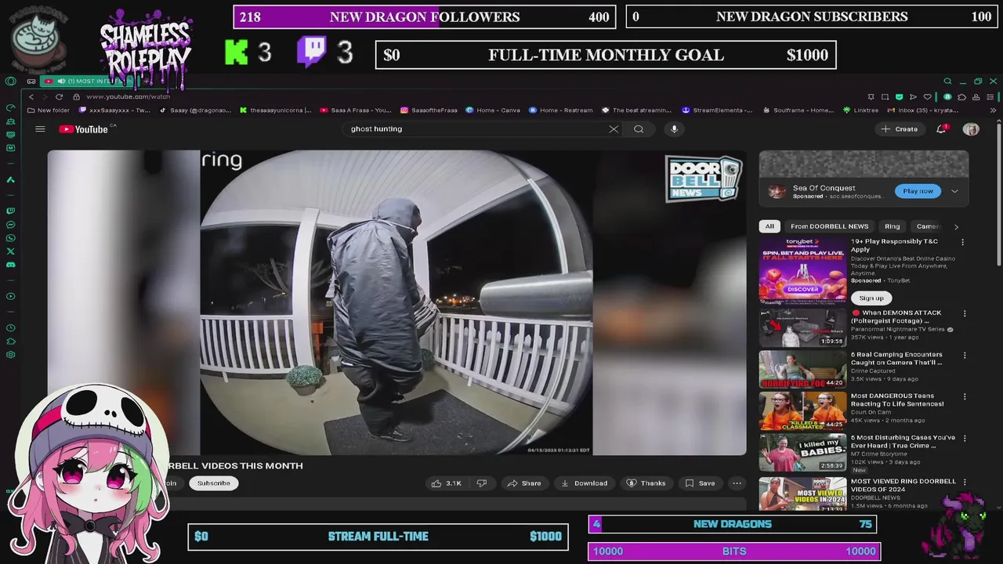The width and height of the screenshot is (1003, 564).
Task: Open options for Most DANGEROUS Teens video
Action: [965, 396]
